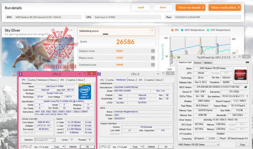The image size is (253, 149).
Task: Open the Tools dropdown arrow in pink CPU-Z
Action: click(64, 147)
